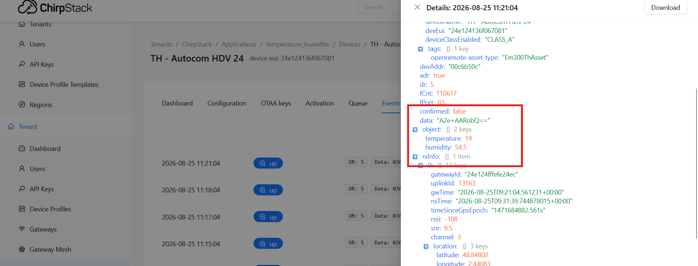698x266 pixels.
Task: Click the top Users person icon
Action: (22, 44)
